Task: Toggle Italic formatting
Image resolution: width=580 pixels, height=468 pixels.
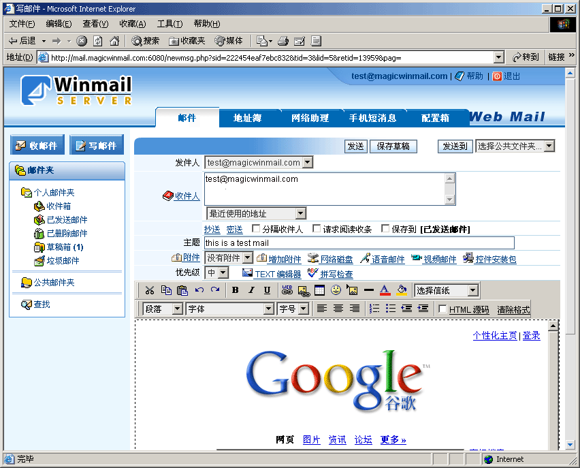Action: click(251, 290)
